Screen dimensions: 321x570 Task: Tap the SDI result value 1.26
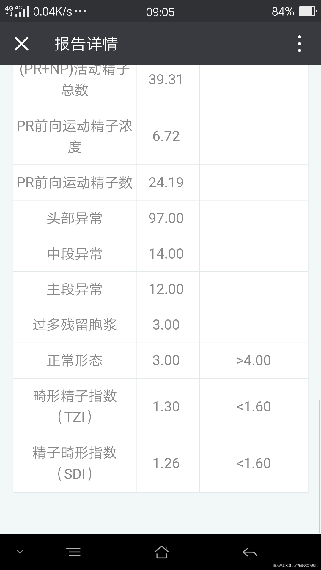pos(166,463)
